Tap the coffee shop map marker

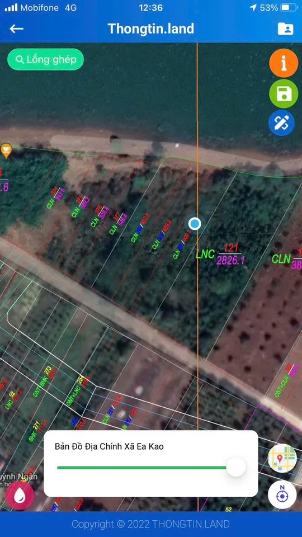(x=6, y=150)
